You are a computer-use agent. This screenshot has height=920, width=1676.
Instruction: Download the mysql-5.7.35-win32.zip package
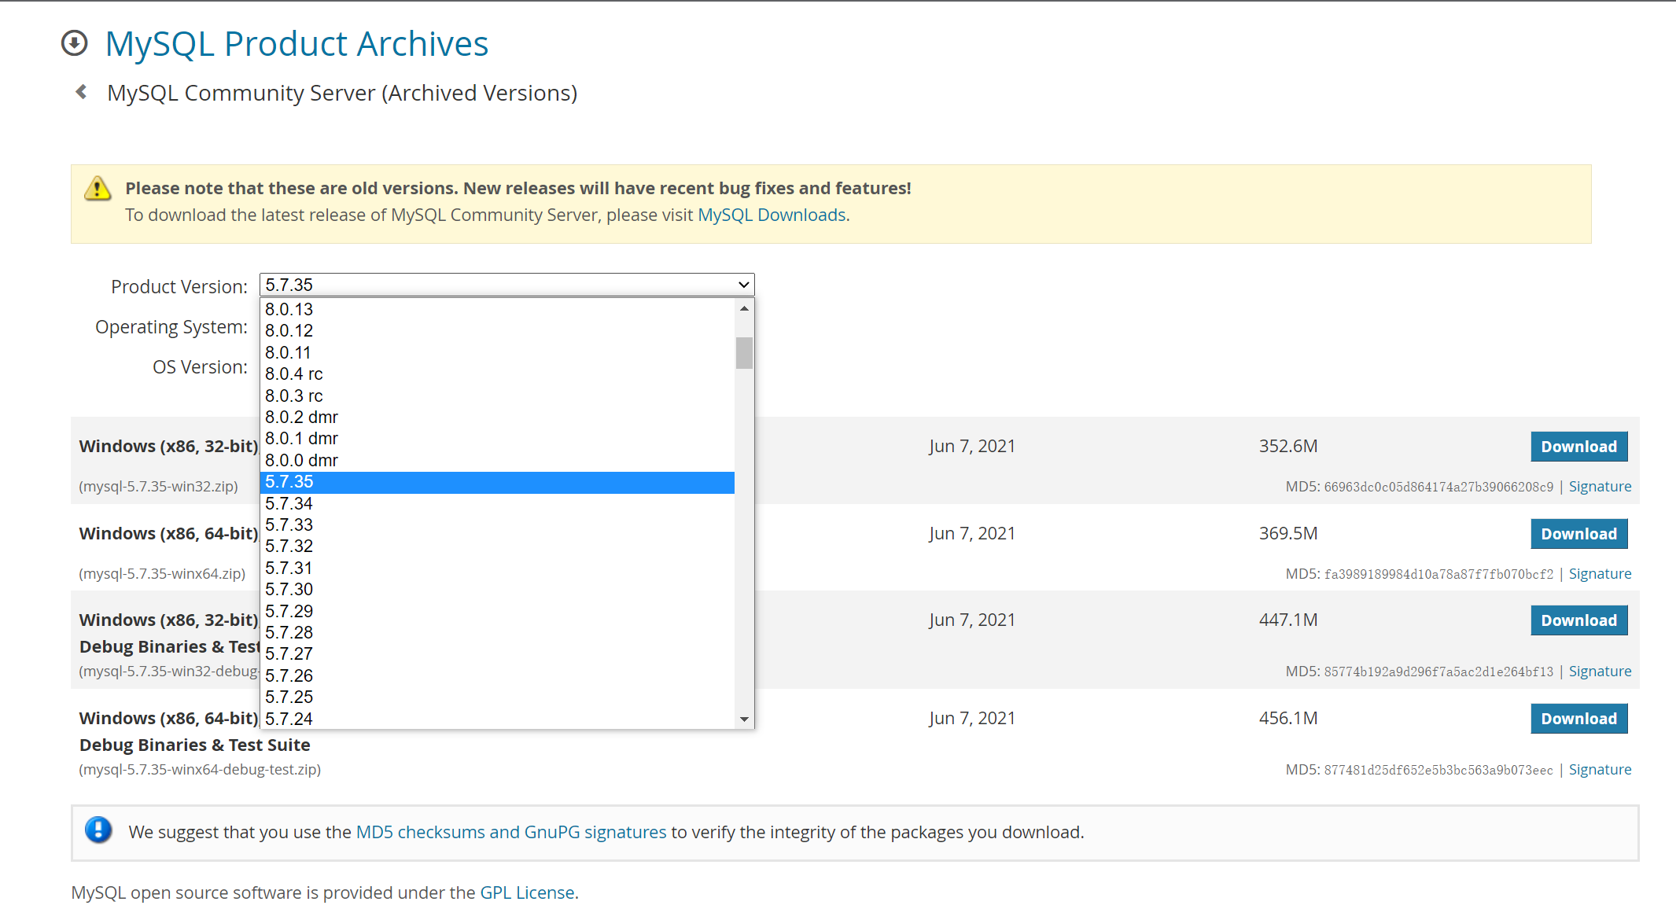(x=1578, y=446)
